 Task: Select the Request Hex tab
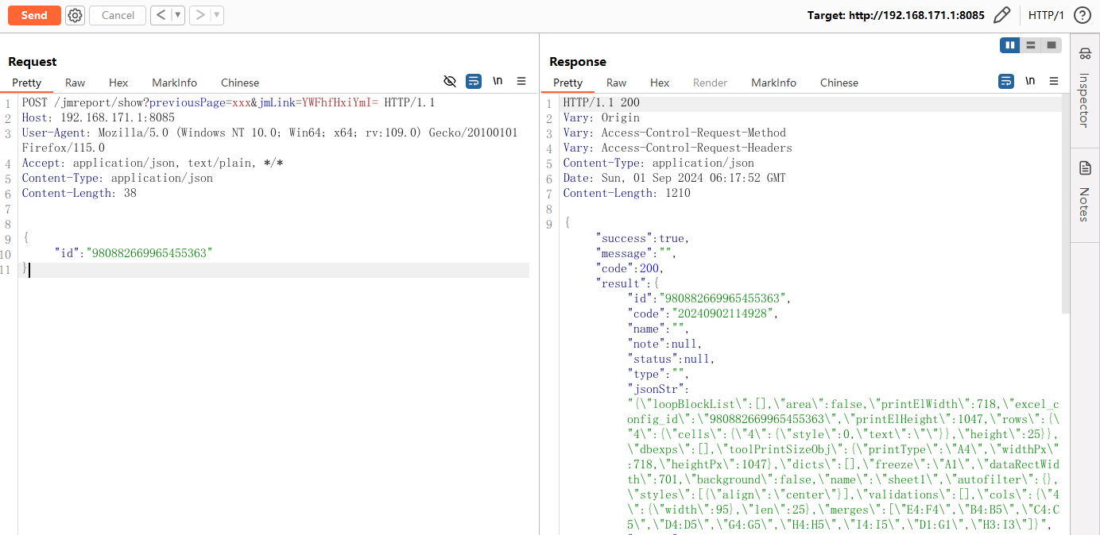tap(118, 83)
